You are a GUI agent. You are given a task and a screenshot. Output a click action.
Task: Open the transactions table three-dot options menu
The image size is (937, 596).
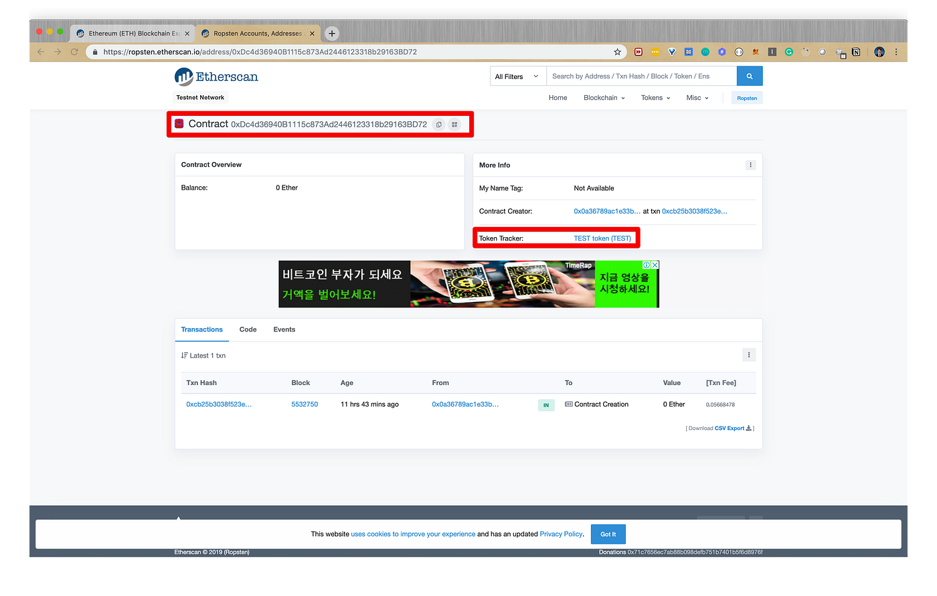749,355
